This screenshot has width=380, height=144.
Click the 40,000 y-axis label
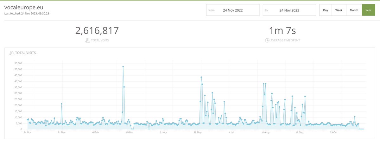click(18, 81)
